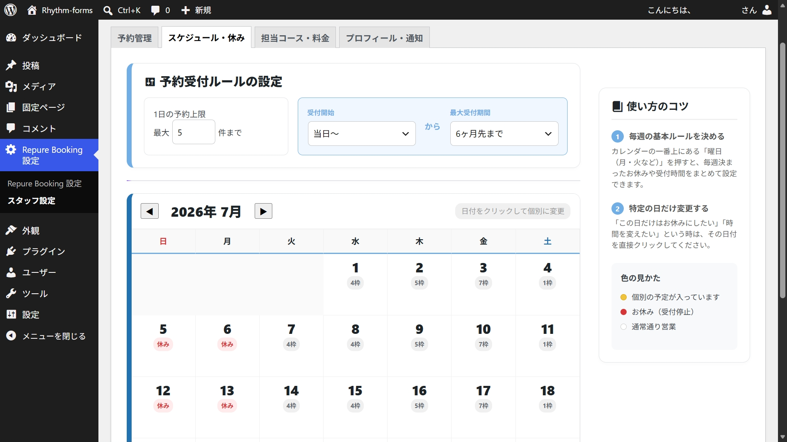787x442 pixels.
Task: Click the 月 weekday header column
Action: [x=227, y=241]
